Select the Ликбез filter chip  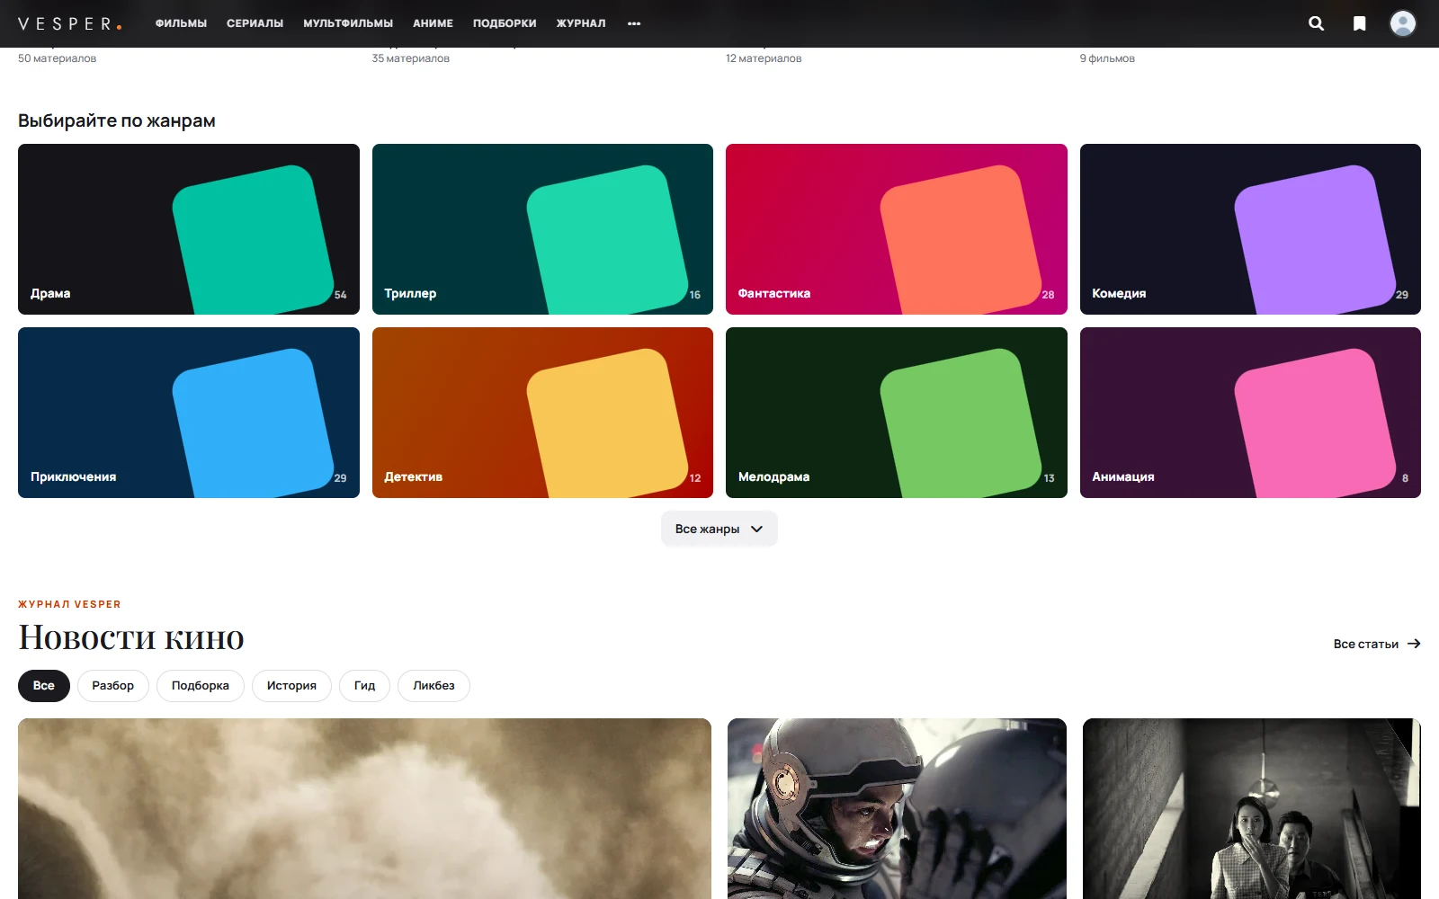tap(433, 685)
